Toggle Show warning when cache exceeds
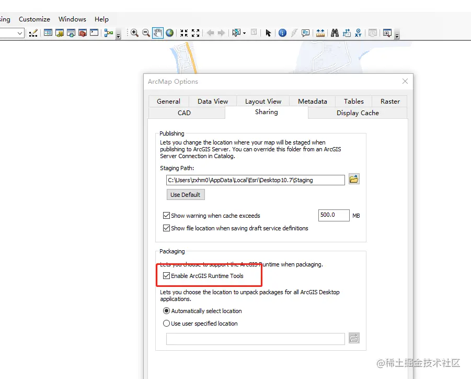This screenshot has height=379, width=471. 166,215
